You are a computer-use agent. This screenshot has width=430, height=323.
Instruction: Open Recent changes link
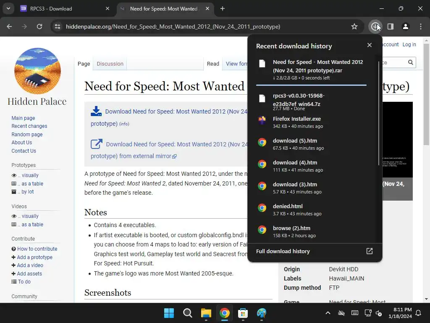click(29, 126)
